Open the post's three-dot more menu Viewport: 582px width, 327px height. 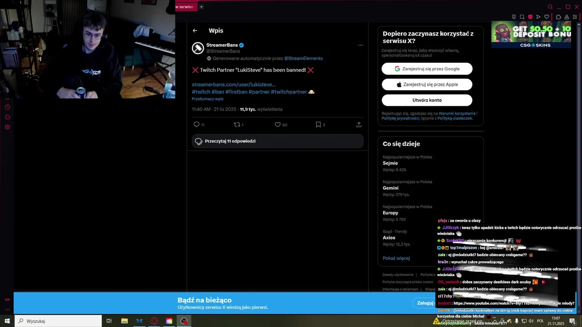(360, 45)
